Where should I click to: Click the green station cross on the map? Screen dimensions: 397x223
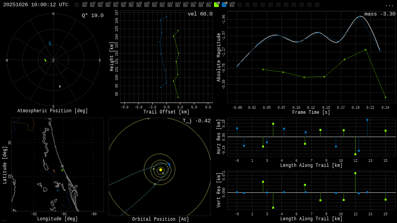(62, 170)
